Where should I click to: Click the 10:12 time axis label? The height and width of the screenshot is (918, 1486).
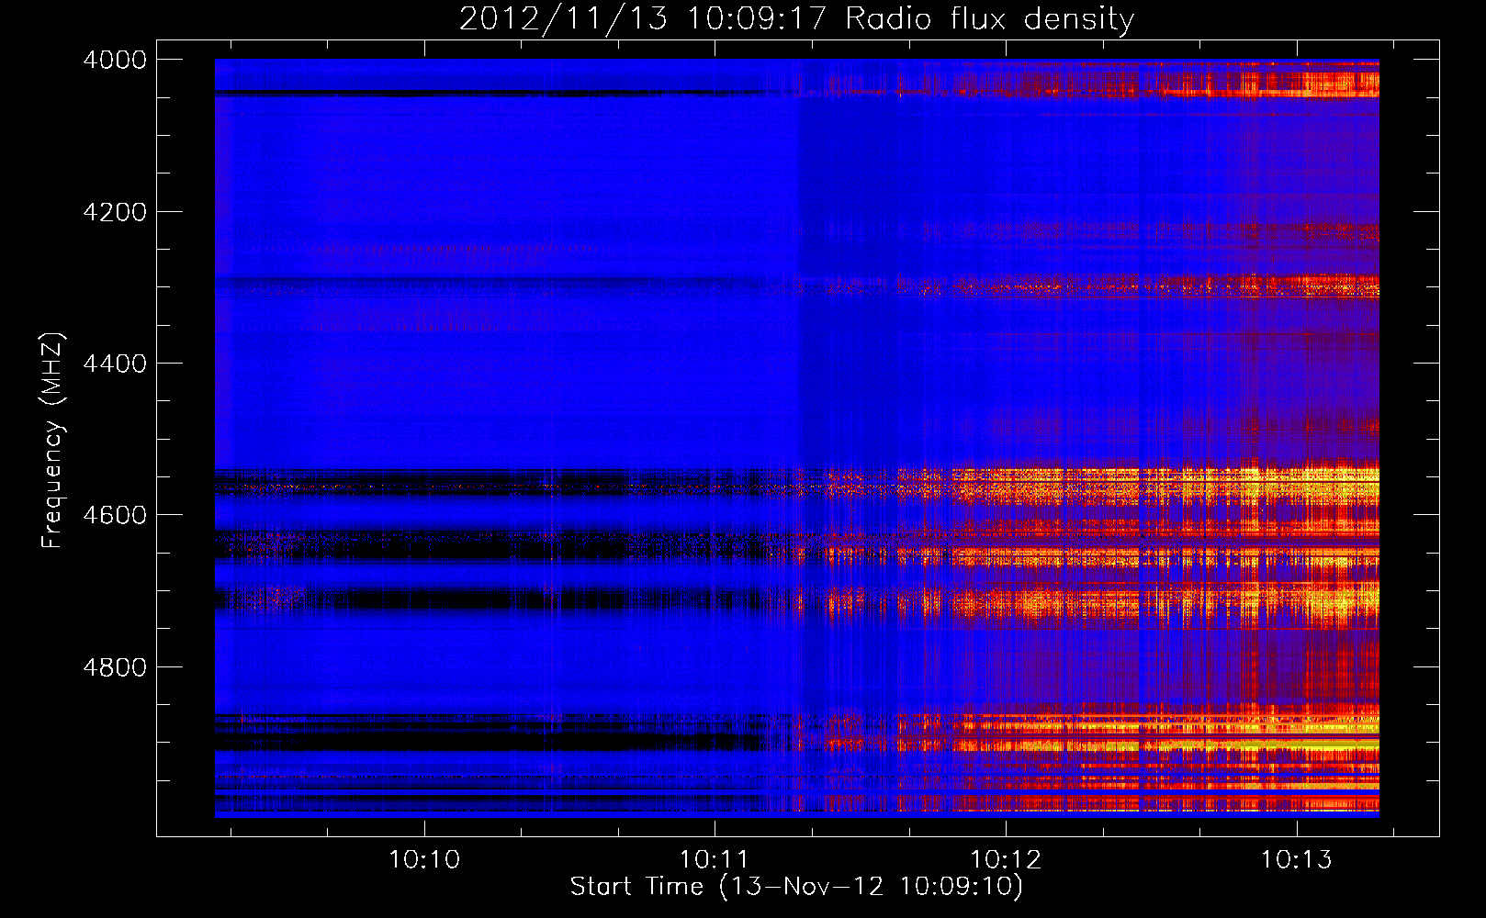click(1006, 860)
